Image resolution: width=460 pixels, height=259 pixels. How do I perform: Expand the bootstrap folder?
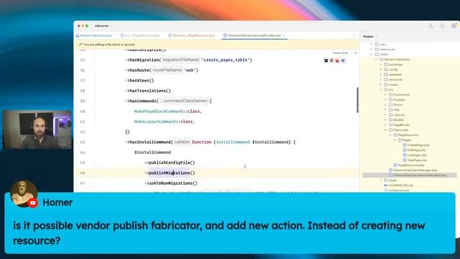tap(381, 64)
